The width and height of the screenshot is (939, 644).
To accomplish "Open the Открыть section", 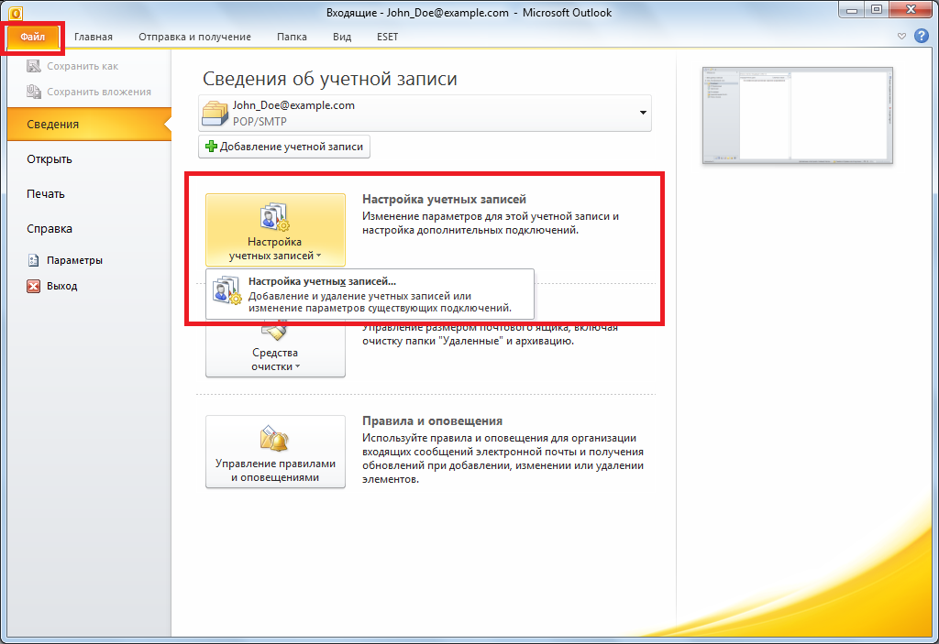I will [x=50, y=159].
